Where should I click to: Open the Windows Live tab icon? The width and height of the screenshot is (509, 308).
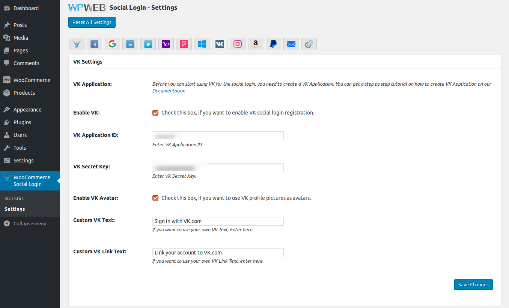point(202,44)
